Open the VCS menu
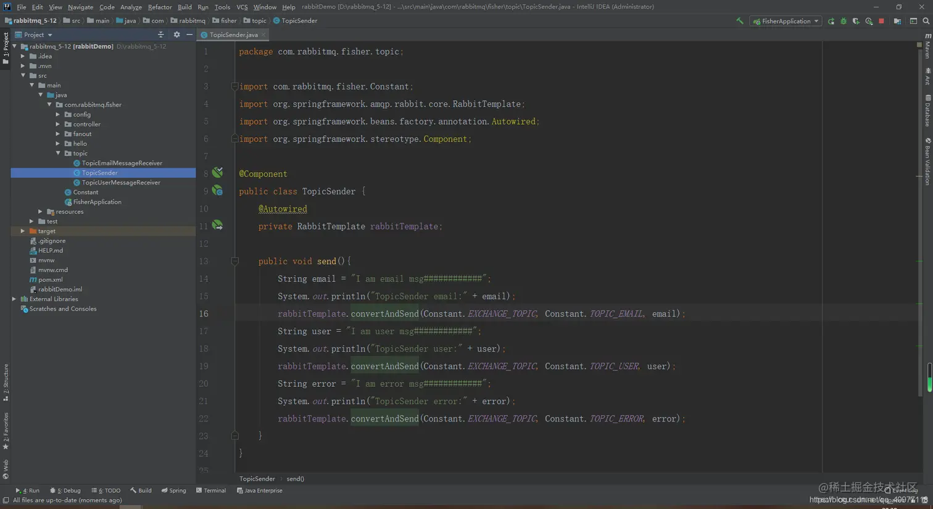933x509 pixels. coord(242,7)
